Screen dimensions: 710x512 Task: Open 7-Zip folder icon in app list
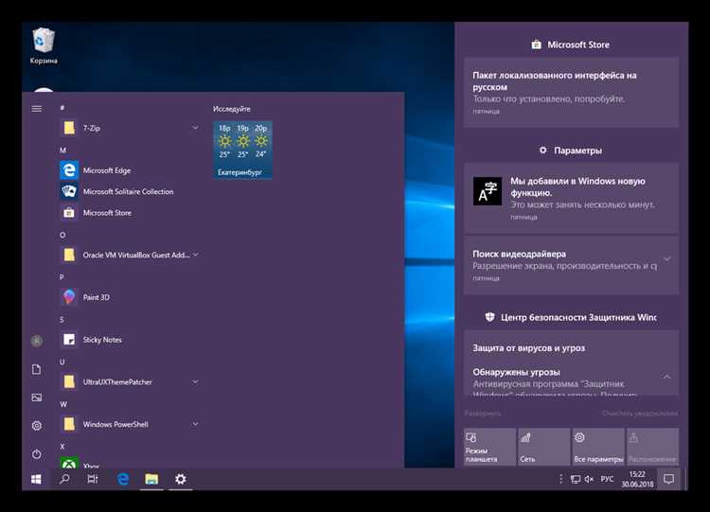pyautogui.click(x=69, y=128)
